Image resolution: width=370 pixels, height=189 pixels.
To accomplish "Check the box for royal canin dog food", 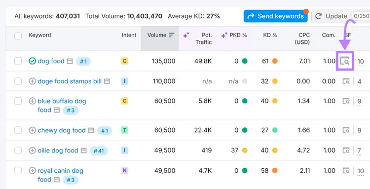I will (x=18, y=170).
